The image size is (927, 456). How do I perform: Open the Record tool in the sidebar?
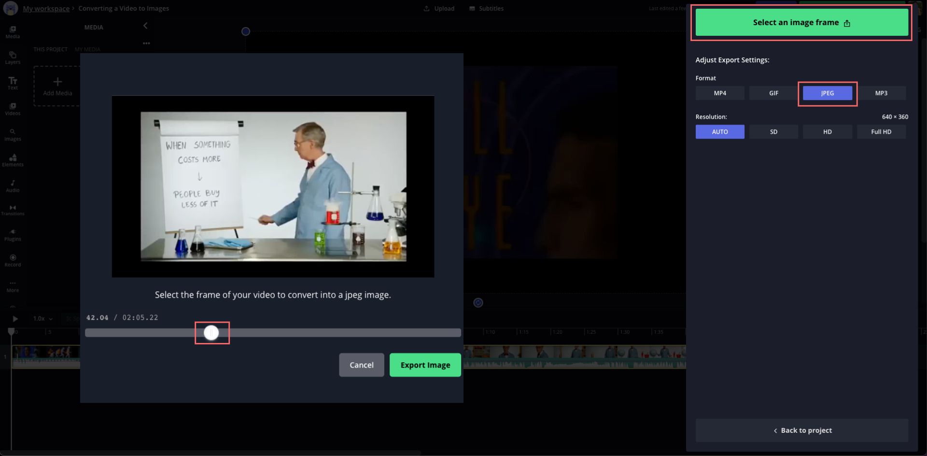[x=13, y=260]
